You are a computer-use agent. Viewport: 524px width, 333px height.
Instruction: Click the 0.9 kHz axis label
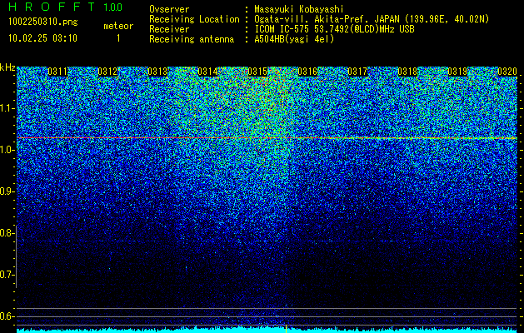[x=7, y=191]
